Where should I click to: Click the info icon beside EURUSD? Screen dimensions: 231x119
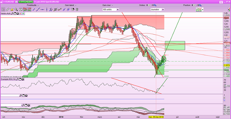tap(16, 2)
